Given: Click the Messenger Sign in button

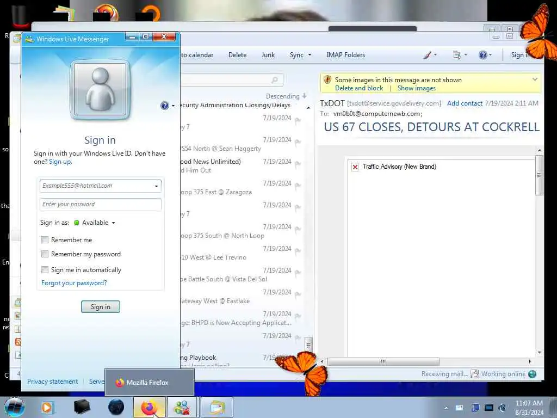Looking at the screenshot, I should 101,307.
